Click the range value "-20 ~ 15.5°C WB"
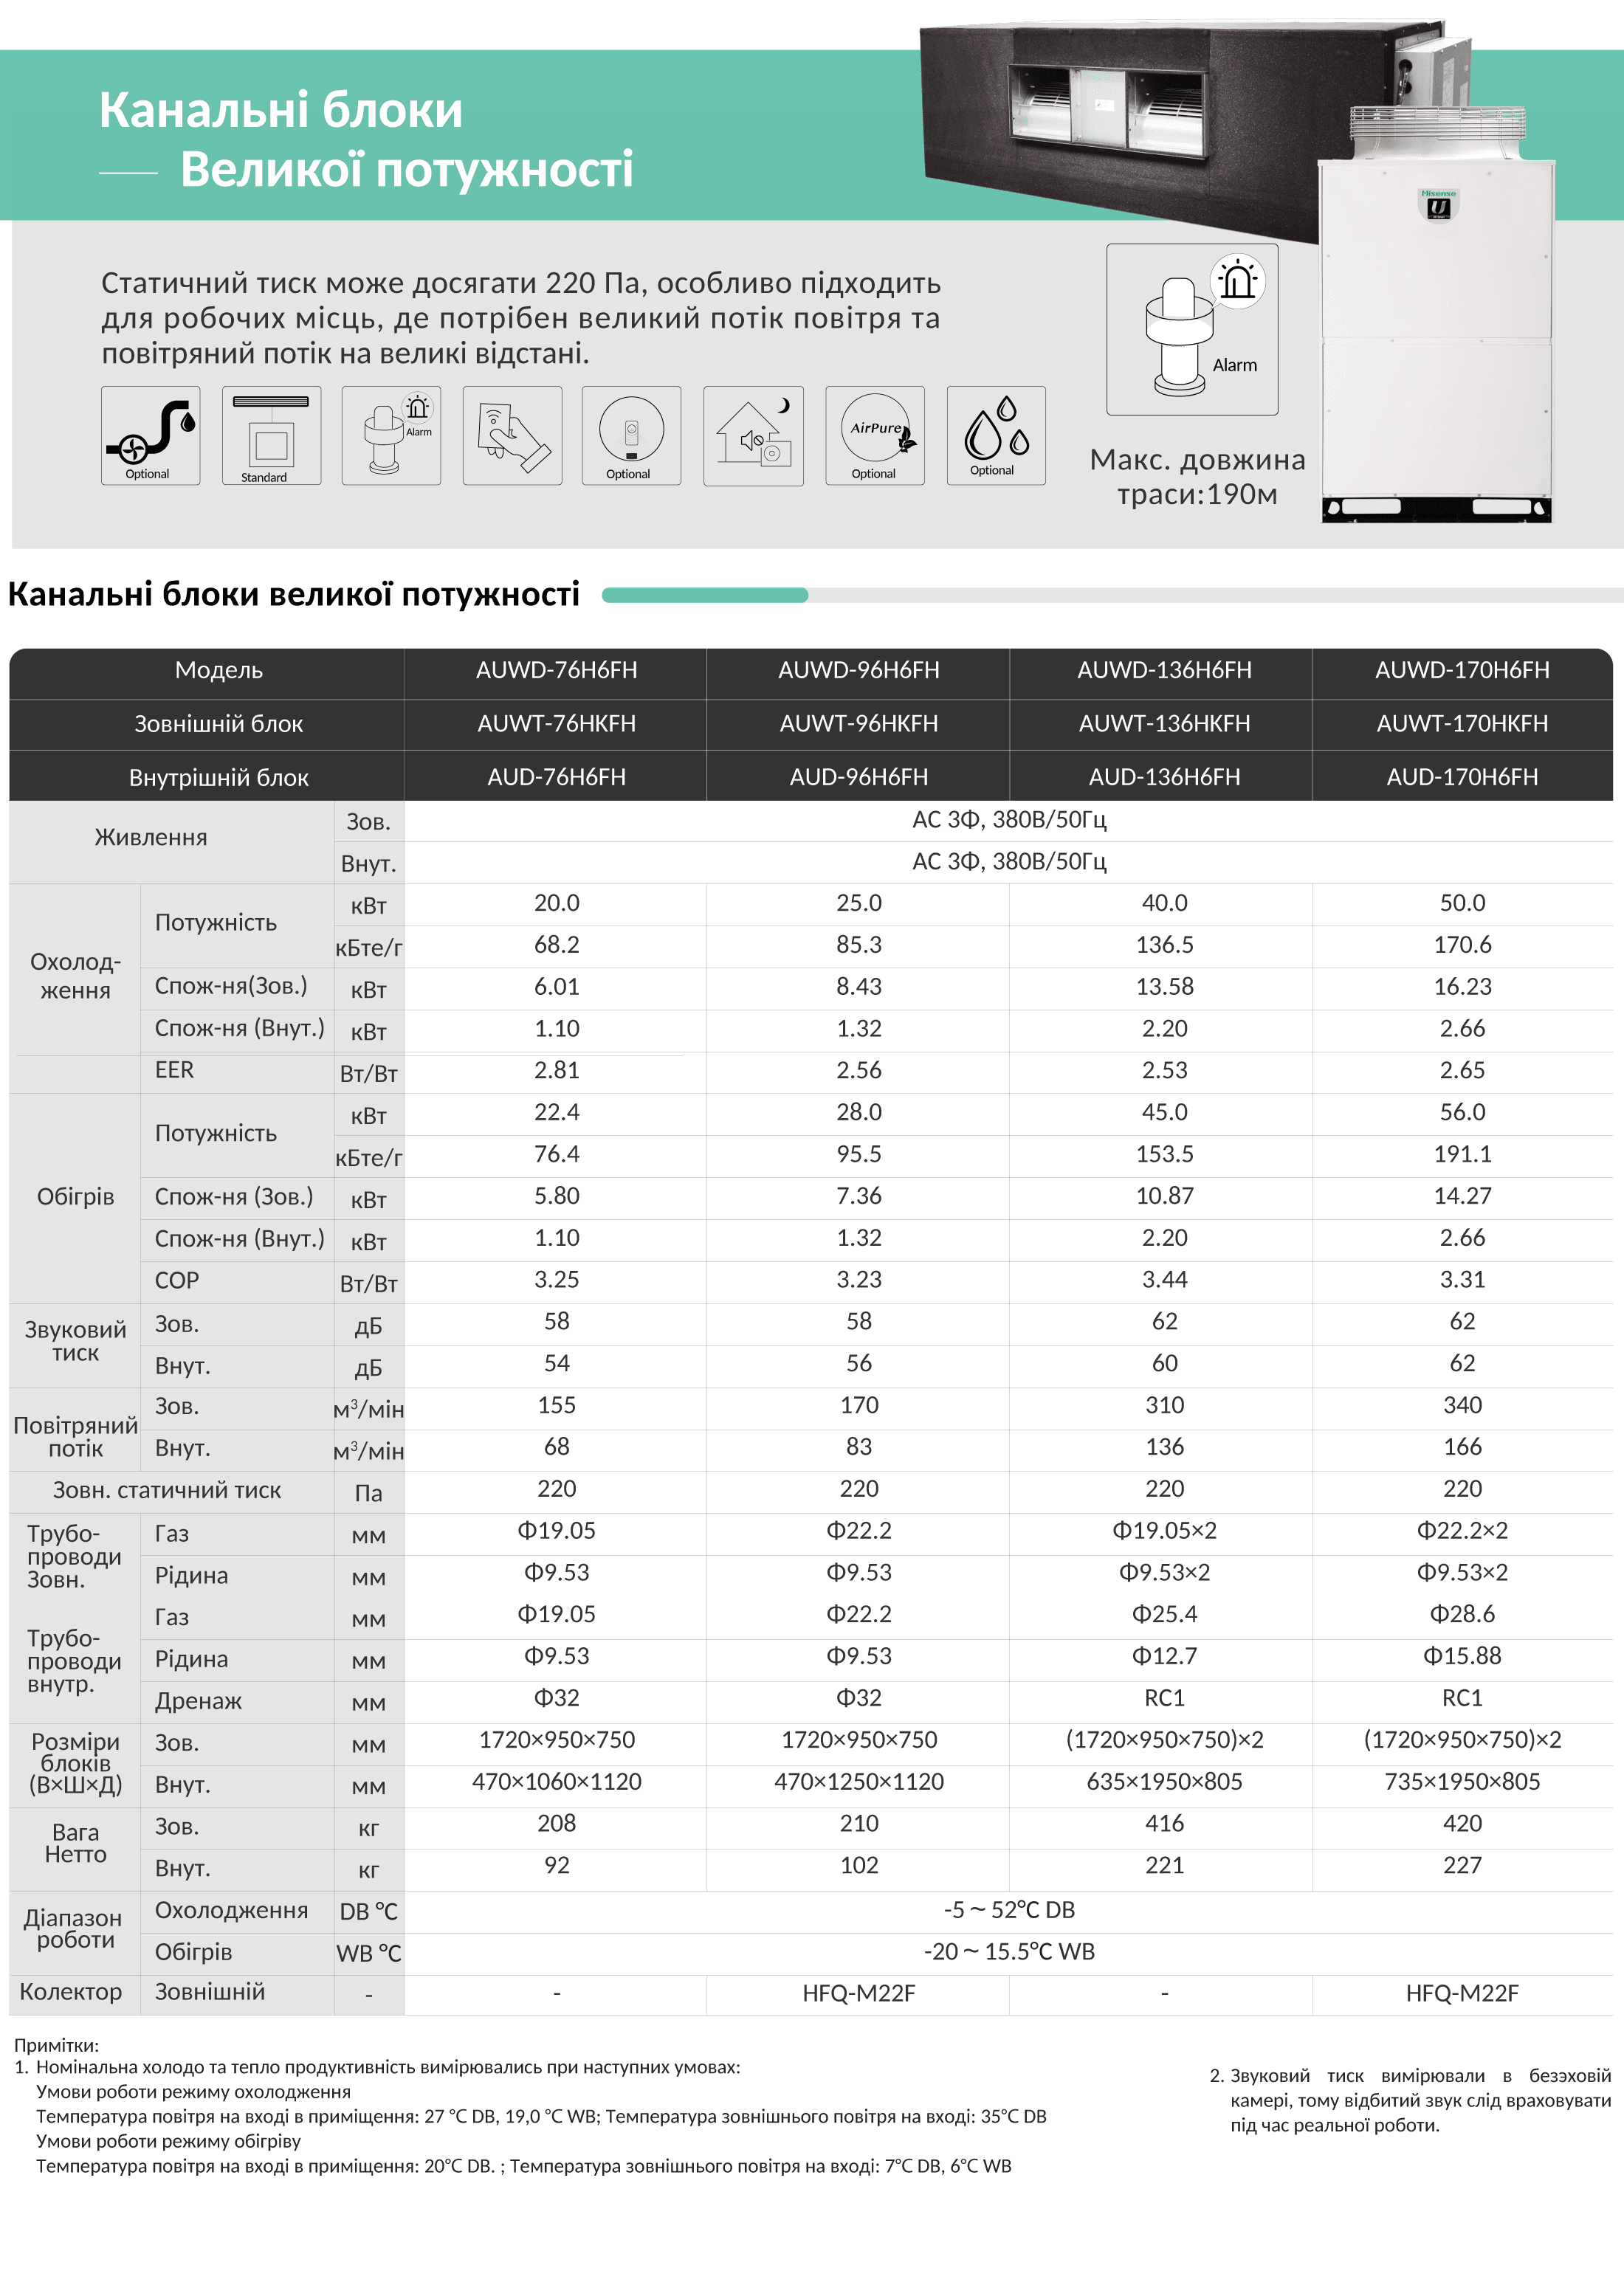 point(1009,1952)
